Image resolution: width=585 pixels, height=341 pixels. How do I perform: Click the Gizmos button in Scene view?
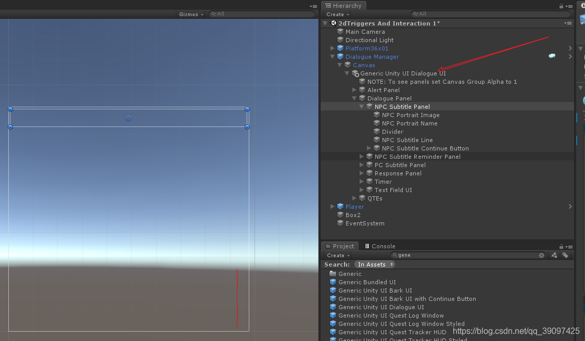[x=190, y=14]
